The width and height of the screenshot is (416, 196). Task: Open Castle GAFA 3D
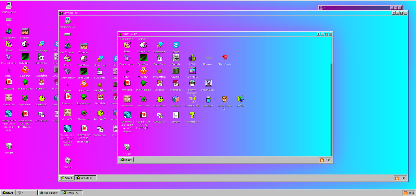point(224,100)
